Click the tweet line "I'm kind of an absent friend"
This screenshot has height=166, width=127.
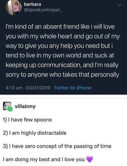60,27
